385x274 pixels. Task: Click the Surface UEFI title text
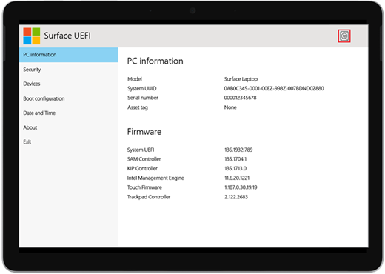(67, 36)
